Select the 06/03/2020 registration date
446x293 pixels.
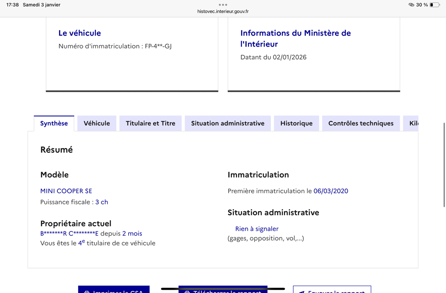[x=331, y=191]
